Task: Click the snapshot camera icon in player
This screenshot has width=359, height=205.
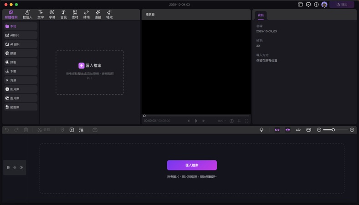Action: (231, 121)
